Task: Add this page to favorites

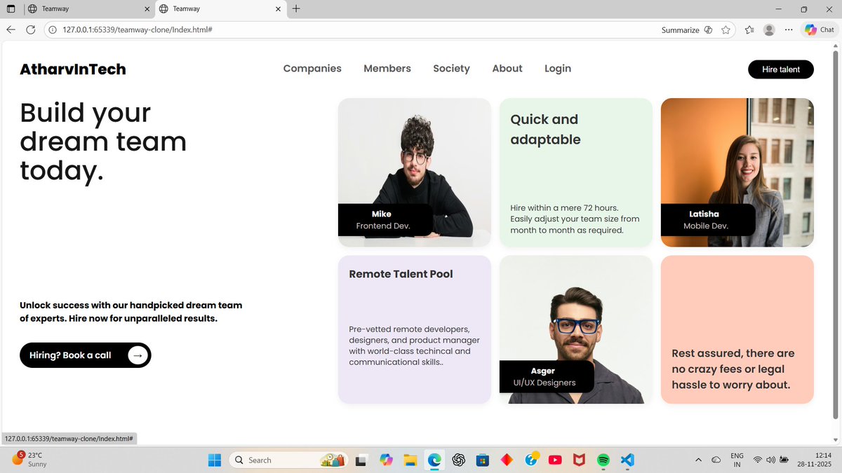Action: [x=726, y=29]
